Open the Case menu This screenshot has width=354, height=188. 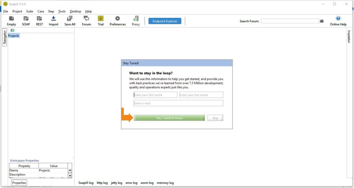pos(41,11)
